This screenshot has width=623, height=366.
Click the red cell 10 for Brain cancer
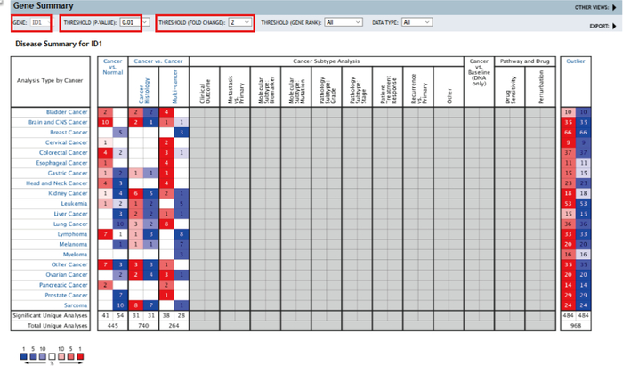click(105, 122)
